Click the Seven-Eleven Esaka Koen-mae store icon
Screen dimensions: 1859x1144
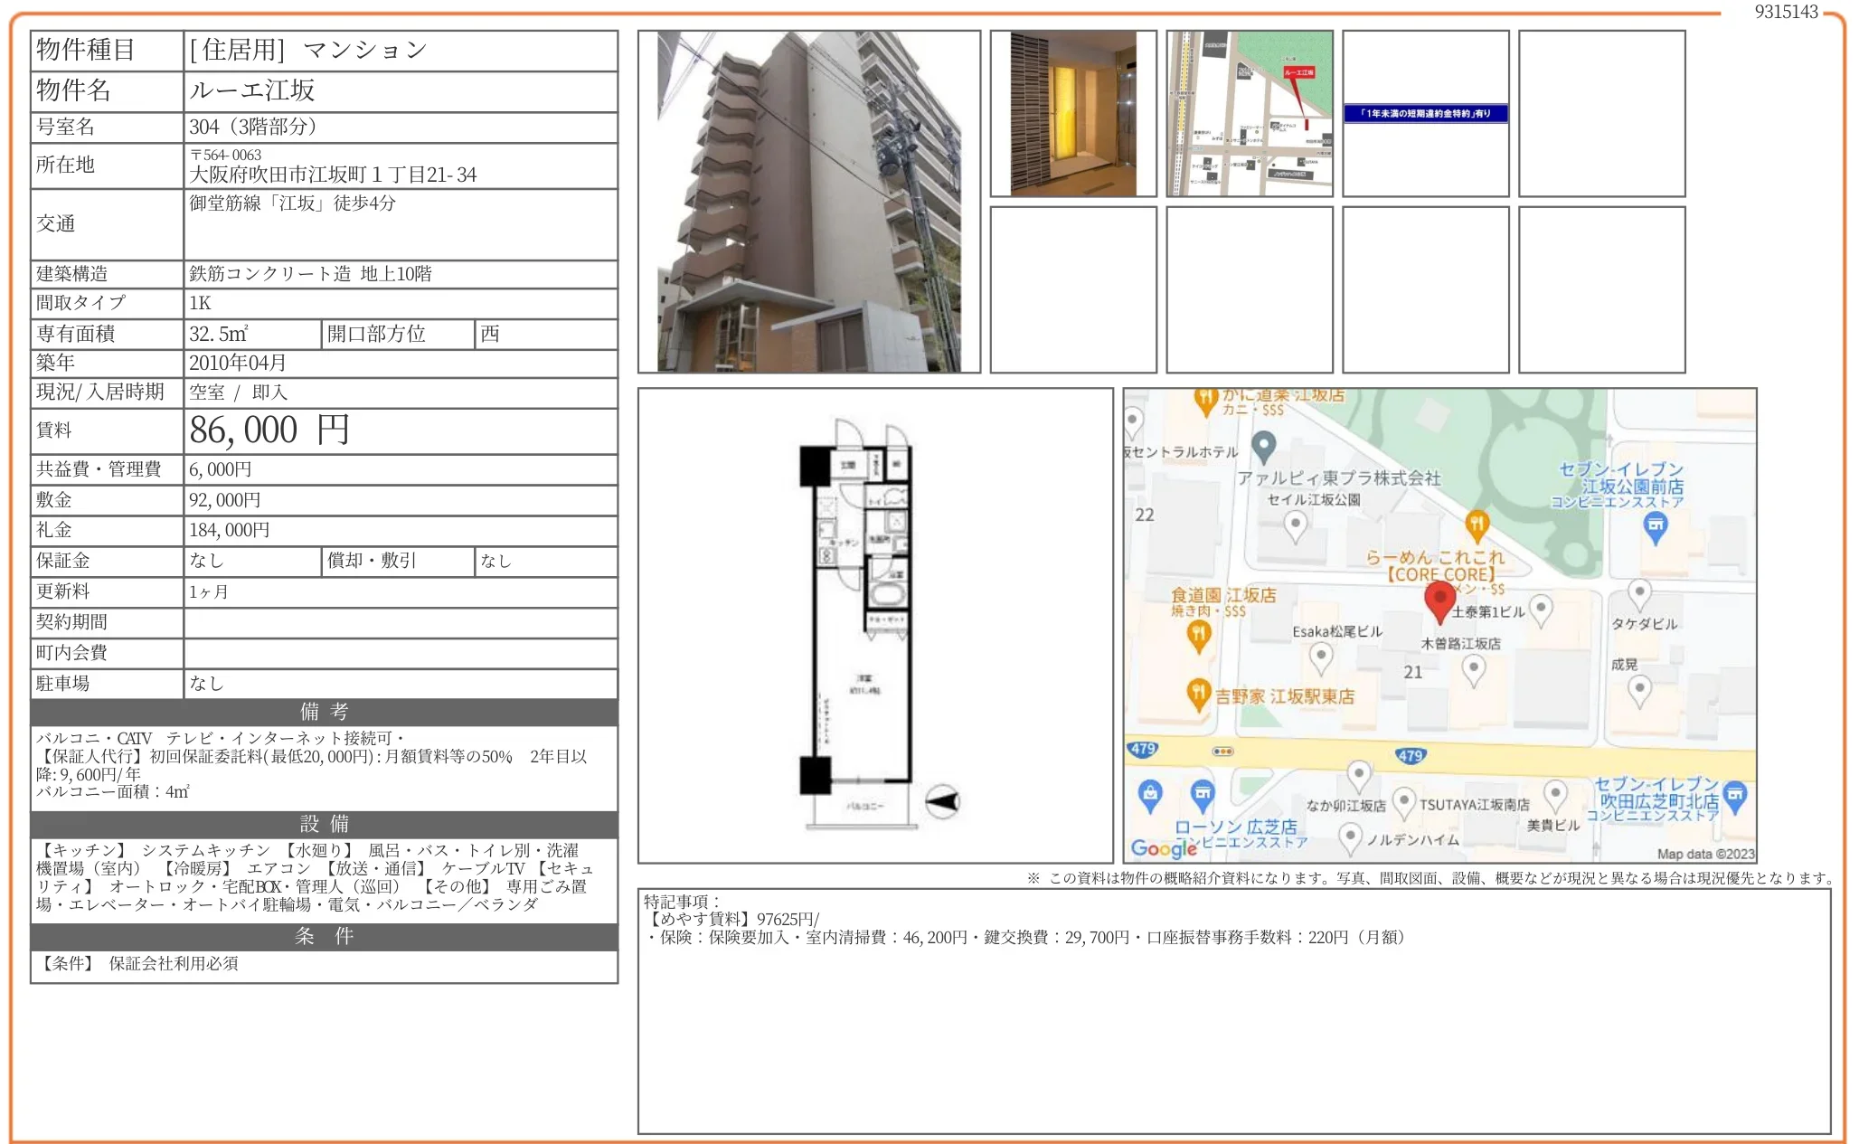point(1655,525)
